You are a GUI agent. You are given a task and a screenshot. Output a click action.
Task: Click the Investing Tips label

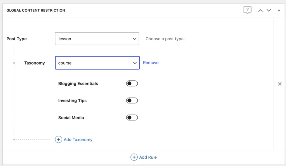point(72,101)
